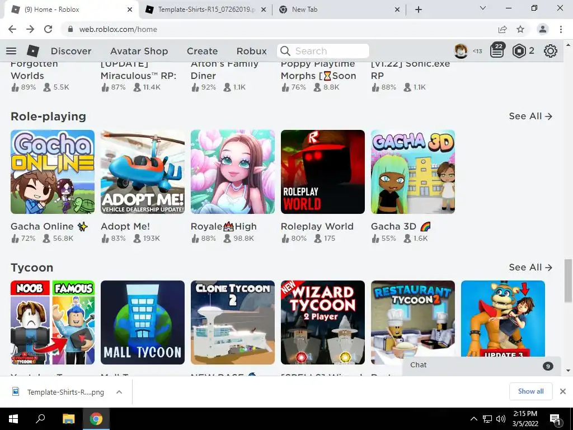Click the Adopt Me! title text

click(x=125, y=226)
